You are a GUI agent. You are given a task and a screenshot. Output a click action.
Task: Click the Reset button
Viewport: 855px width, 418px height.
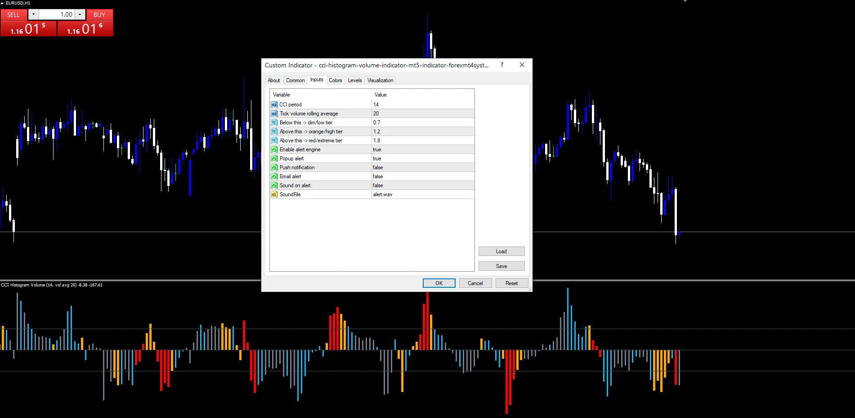tap(511, 283)
